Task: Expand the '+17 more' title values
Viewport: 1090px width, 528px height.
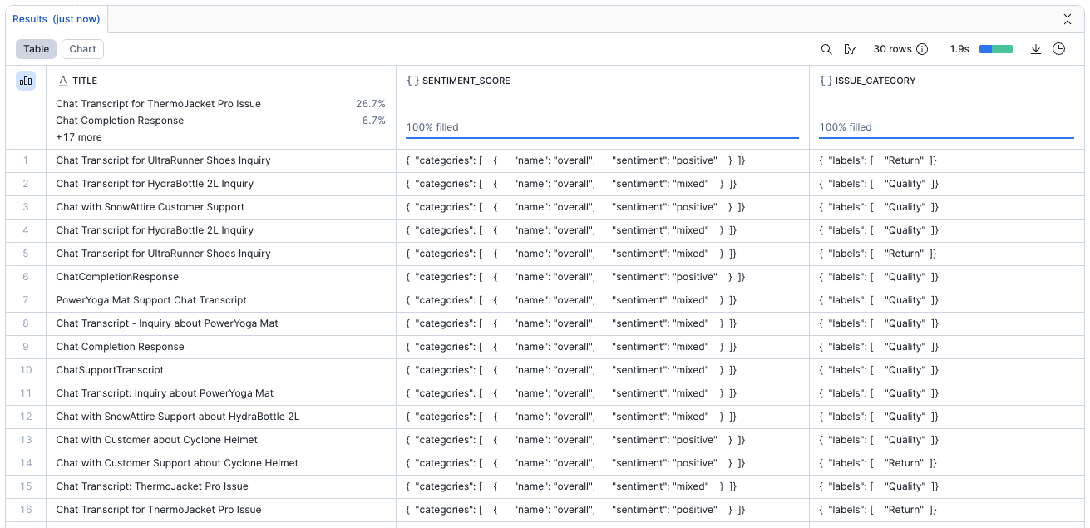Action: 79,137
